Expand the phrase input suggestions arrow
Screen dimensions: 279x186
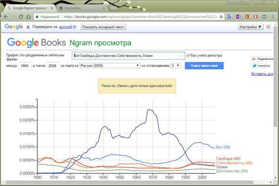[x=181, y=56]
